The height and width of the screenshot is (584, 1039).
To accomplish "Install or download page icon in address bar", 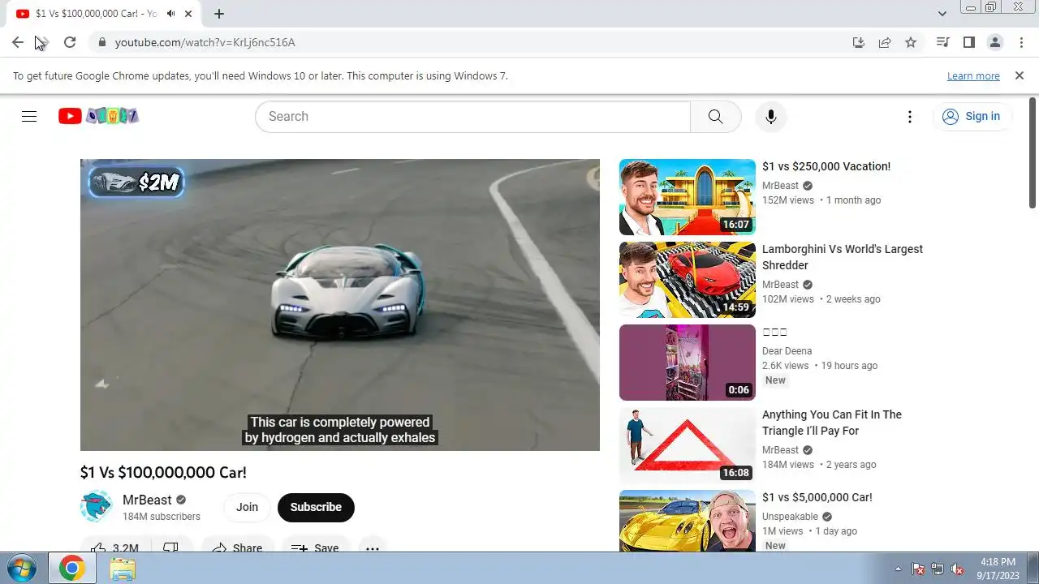I will [x=858, y=42].
